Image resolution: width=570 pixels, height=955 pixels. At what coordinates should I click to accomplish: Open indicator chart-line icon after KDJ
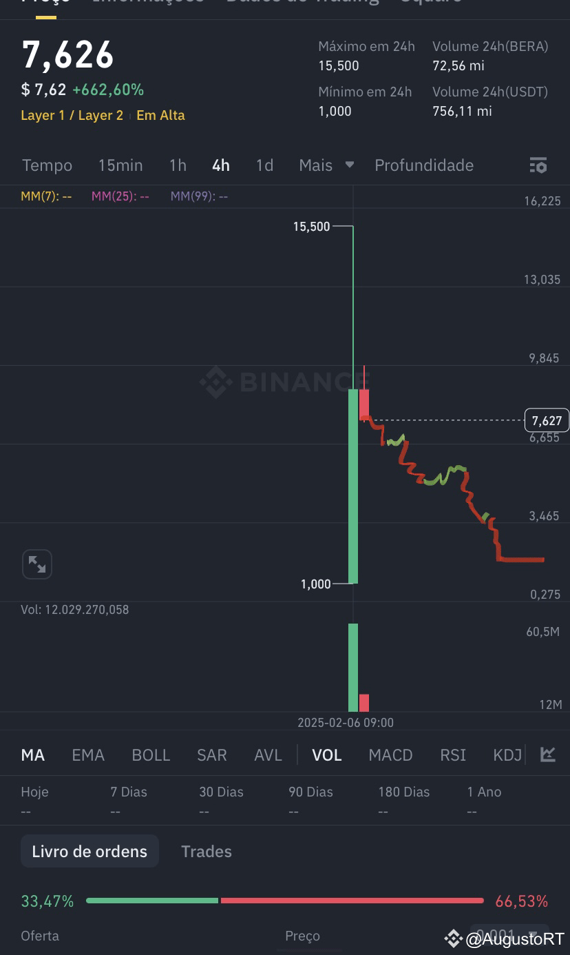click(548, 754)
